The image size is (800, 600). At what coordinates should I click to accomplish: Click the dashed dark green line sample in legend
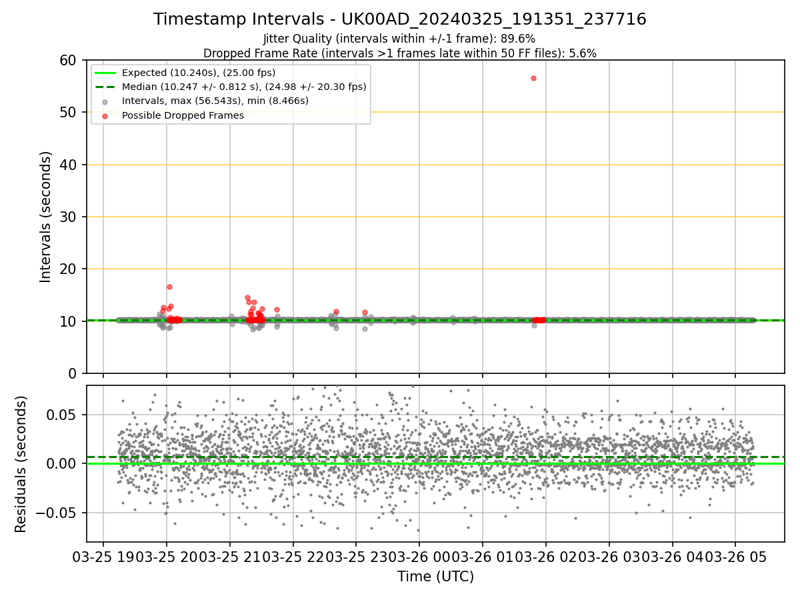coord(106,87)
